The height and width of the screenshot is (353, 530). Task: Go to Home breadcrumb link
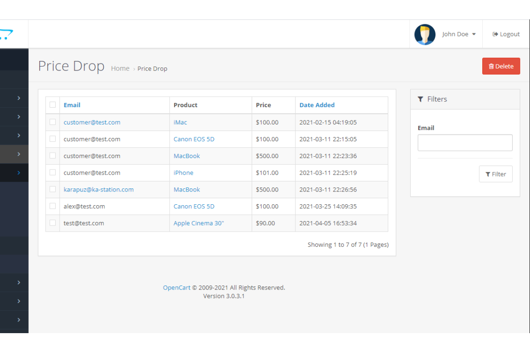(x=120, y=68)
